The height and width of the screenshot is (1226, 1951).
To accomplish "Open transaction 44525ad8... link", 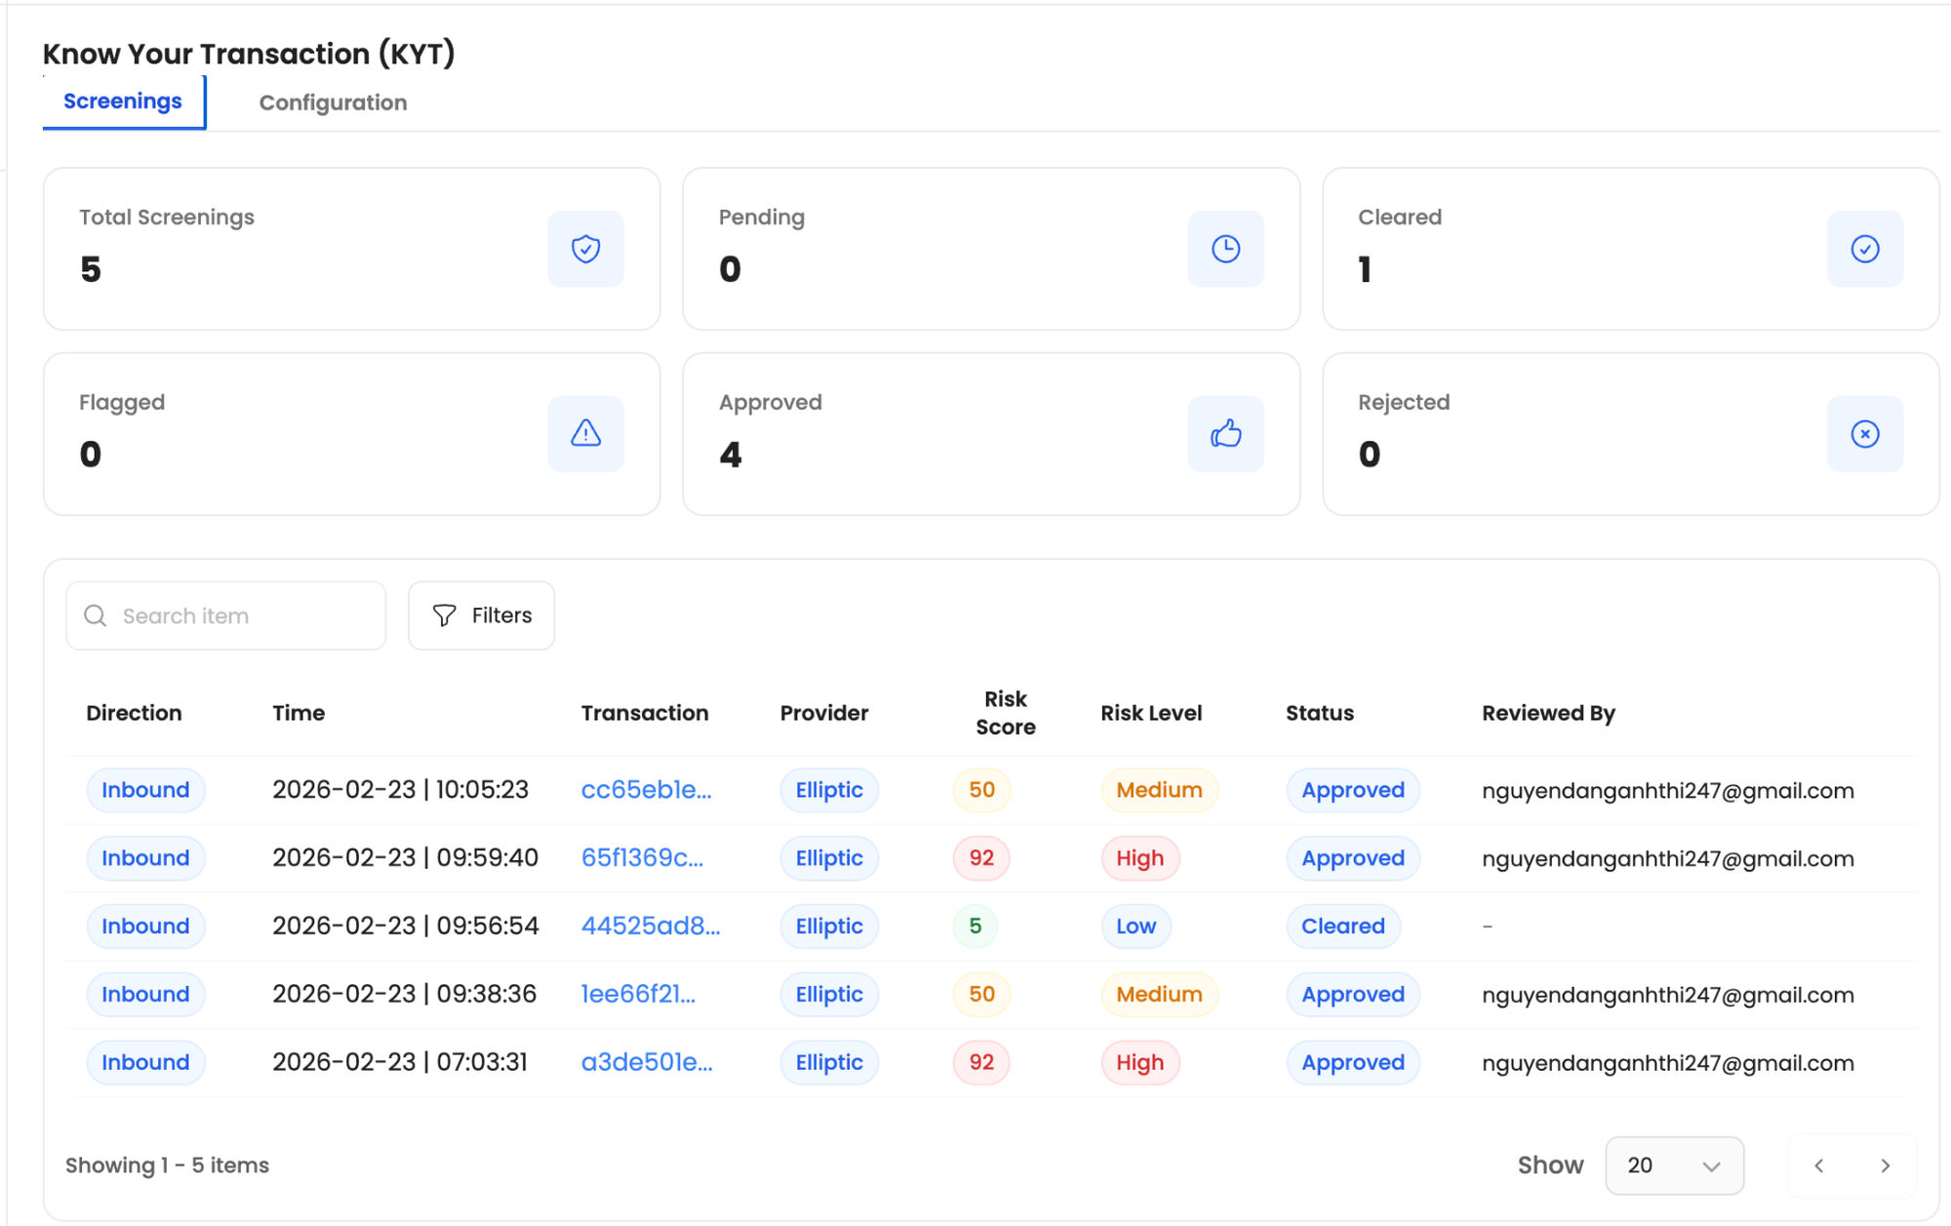I will [651, 926].
